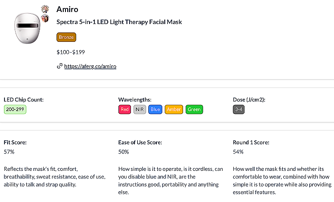This screenshot has width=334, height=202.
Task: Click the lower reviewer avatar with the woman
Action: (45, 18)
